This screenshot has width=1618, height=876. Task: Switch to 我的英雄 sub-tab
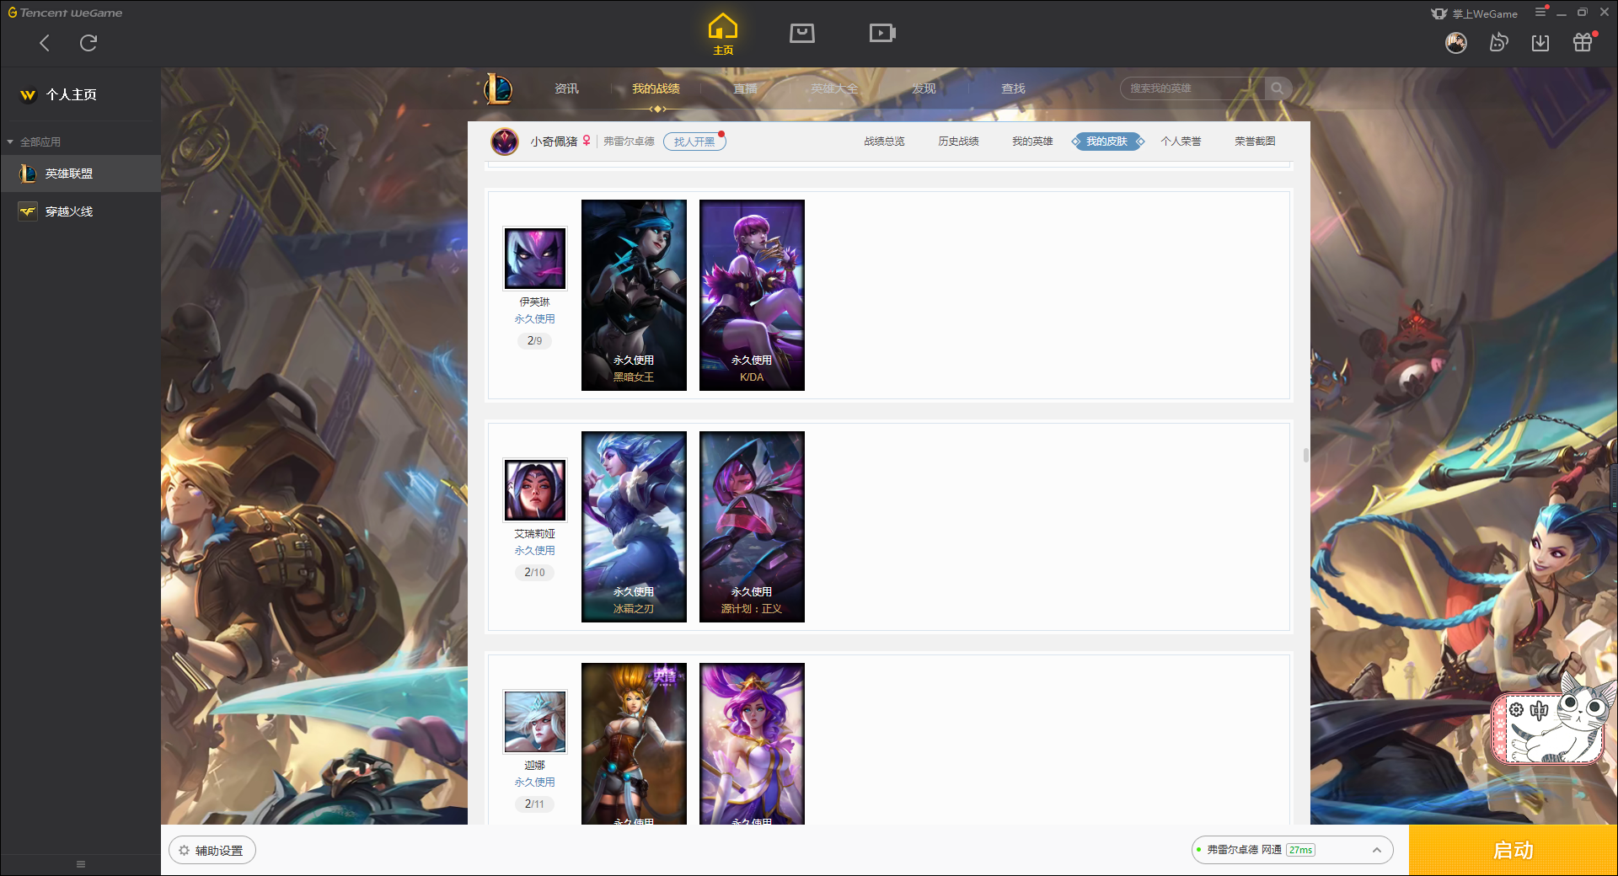pos(1032,142)
